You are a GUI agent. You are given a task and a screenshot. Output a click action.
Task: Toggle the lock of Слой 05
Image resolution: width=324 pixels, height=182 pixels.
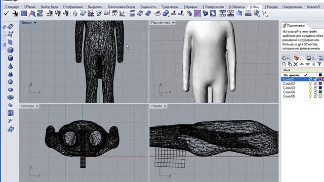[x=315, y=97]
